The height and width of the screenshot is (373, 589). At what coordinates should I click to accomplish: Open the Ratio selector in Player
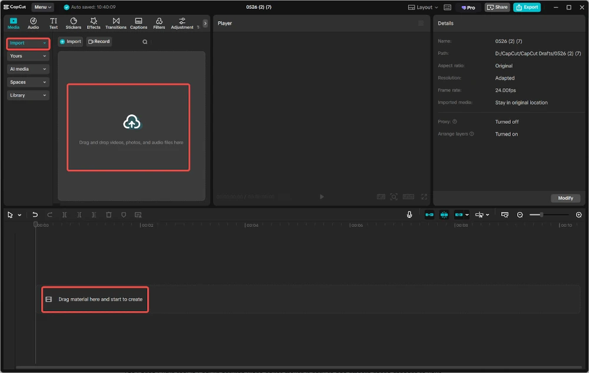408,197
